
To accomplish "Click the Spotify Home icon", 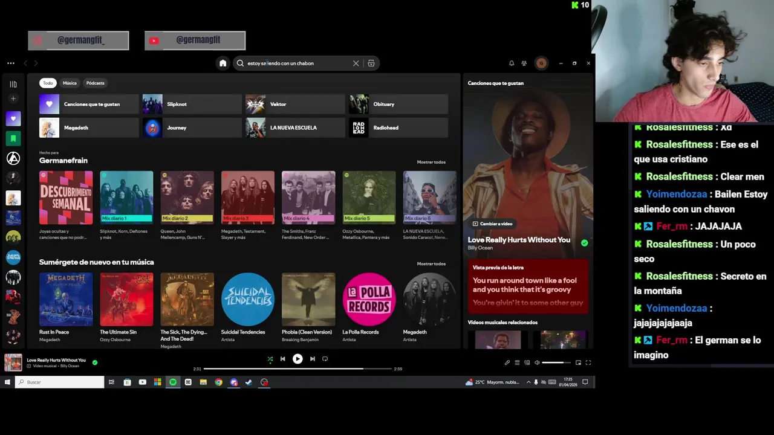I will (223, 63).
